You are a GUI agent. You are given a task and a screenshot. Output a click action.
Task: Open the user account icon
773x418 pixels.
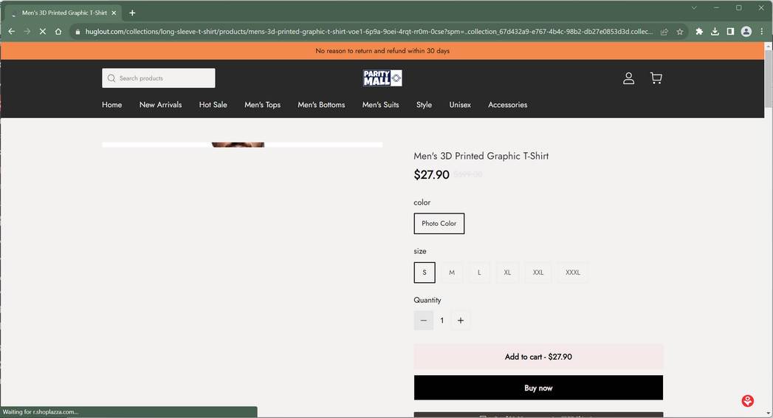[x=628, y=78]
